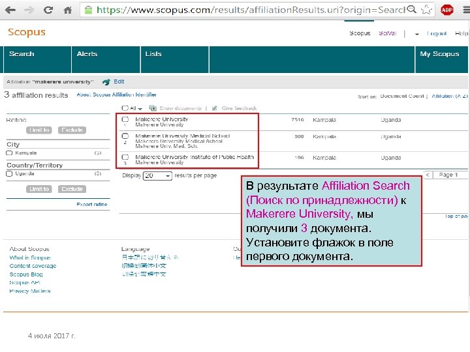Click the 196 document count
Image resolution: width=470 pixels, height=352 pixels.
coord(299,158)
